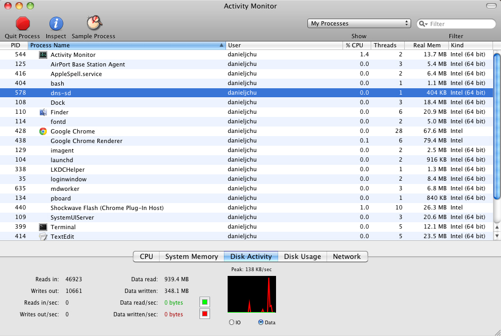
Task: Click the 79.4 MB memory cell
Action: 435,140
